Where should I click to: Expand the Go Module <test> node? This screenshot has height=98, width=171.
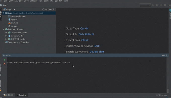coord(6,32)
